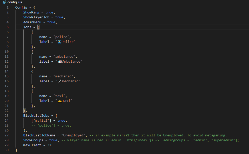Click the word metagaming in the comment

click(x=215, y=135)
